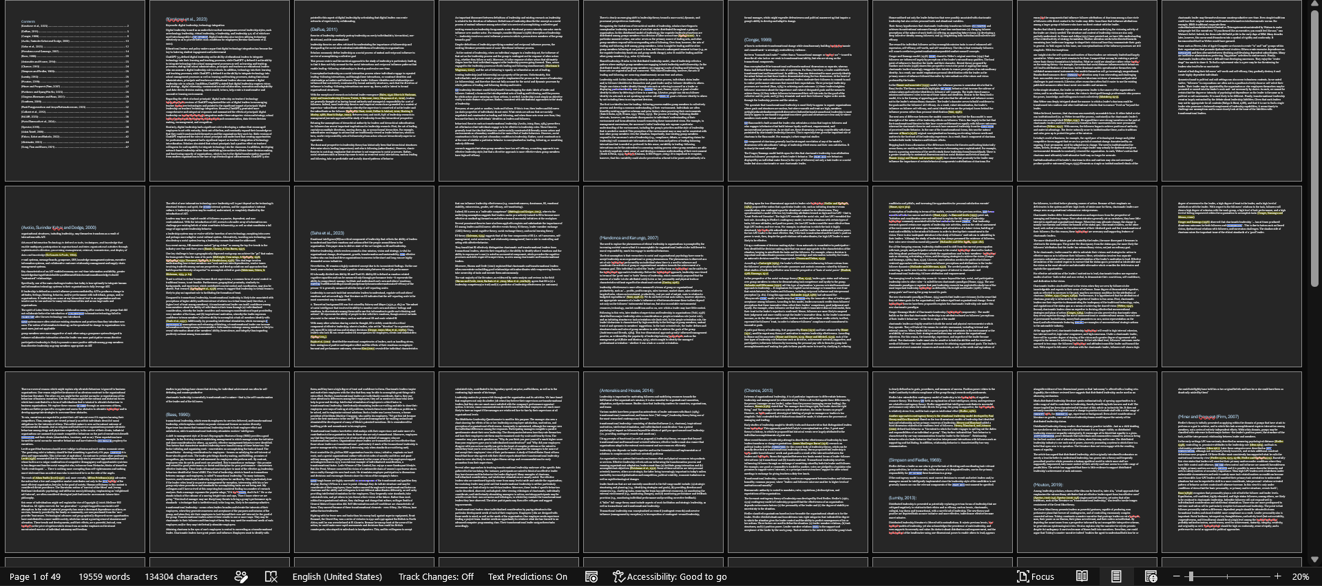Screen dimensions: 1322x586
Task: Click the (Karakose et al., 2023) page heading
Action: 186,19
